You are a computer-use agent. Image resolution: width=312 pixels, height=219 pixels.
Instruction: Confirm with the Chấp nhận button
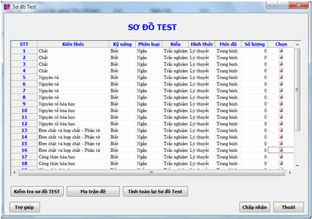point(255,207)
